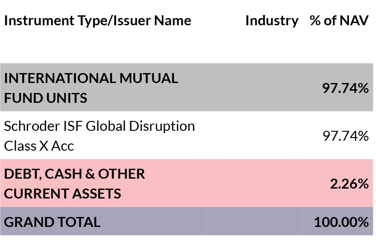
Task: Click the empty Industry cell in the gray row
Action: 254,88
